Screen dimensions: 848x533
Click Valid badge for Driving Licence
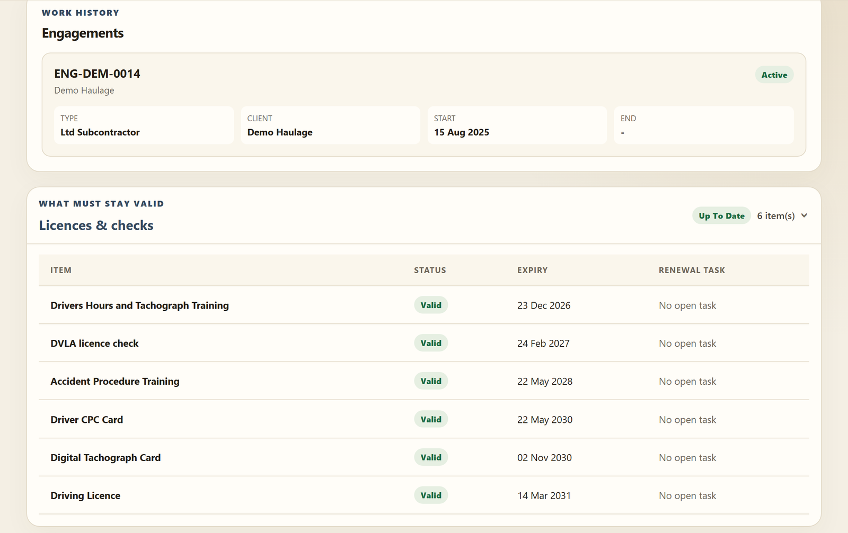[x=431, y=495]
